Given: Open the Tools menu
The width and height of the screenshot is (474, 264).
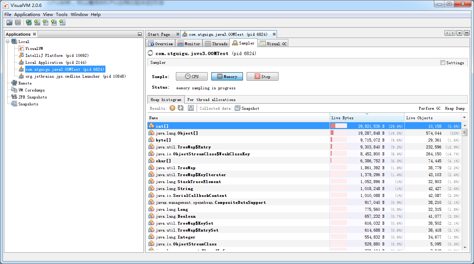Looking at the screenshot, I should (x=62, y=15).
